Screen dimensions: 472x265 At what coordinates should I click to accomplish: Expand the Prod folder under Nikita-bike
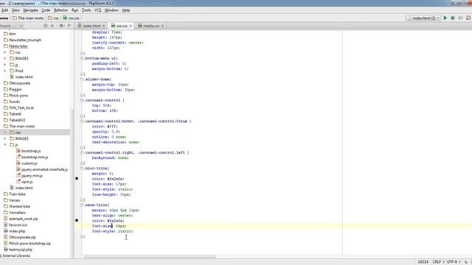pyautogui.click(x=5, y=71)
